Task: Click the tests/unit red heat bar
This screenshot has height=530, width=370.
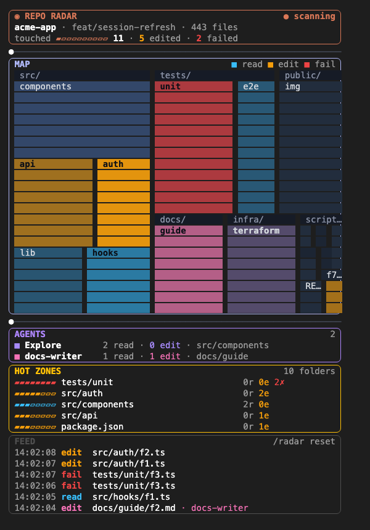Action: (35, 383)
